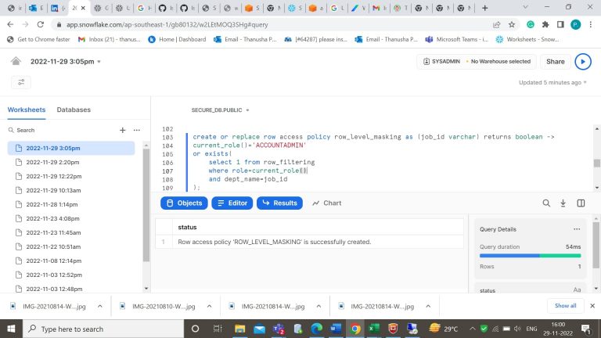601x338 pixels.
Task: Click the worksheet Search field
Action: point(59,130)
